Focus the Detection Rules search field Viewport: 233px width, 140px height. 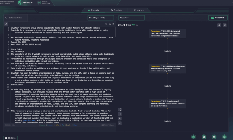(x=16, y=18)
